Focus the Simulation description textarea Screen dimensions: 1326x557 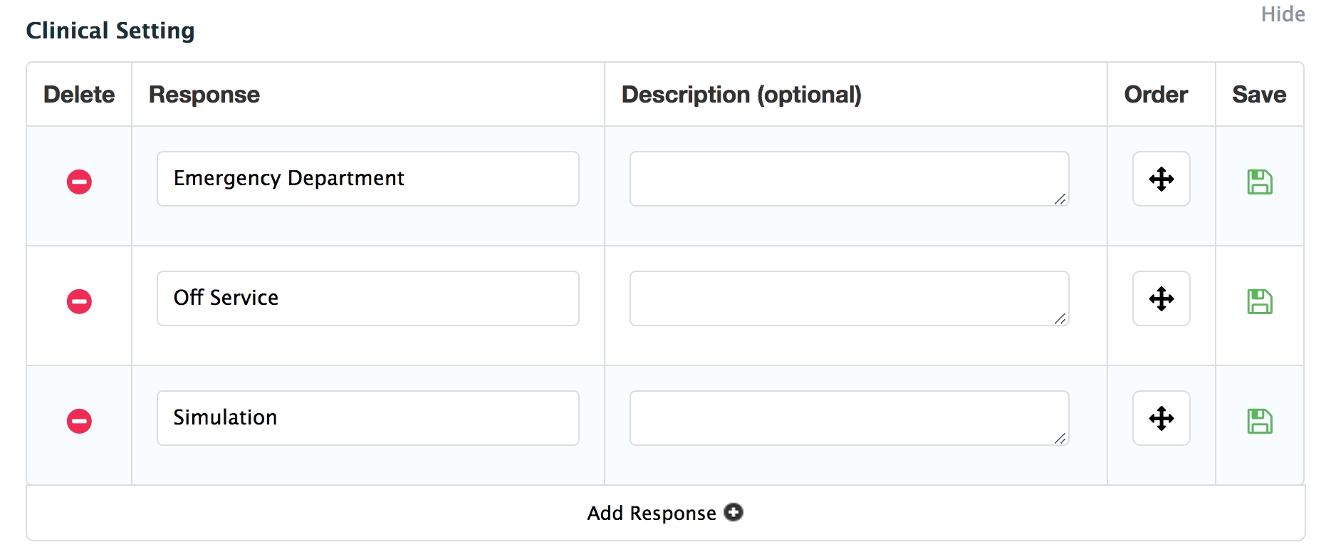(x=849, y=418)
